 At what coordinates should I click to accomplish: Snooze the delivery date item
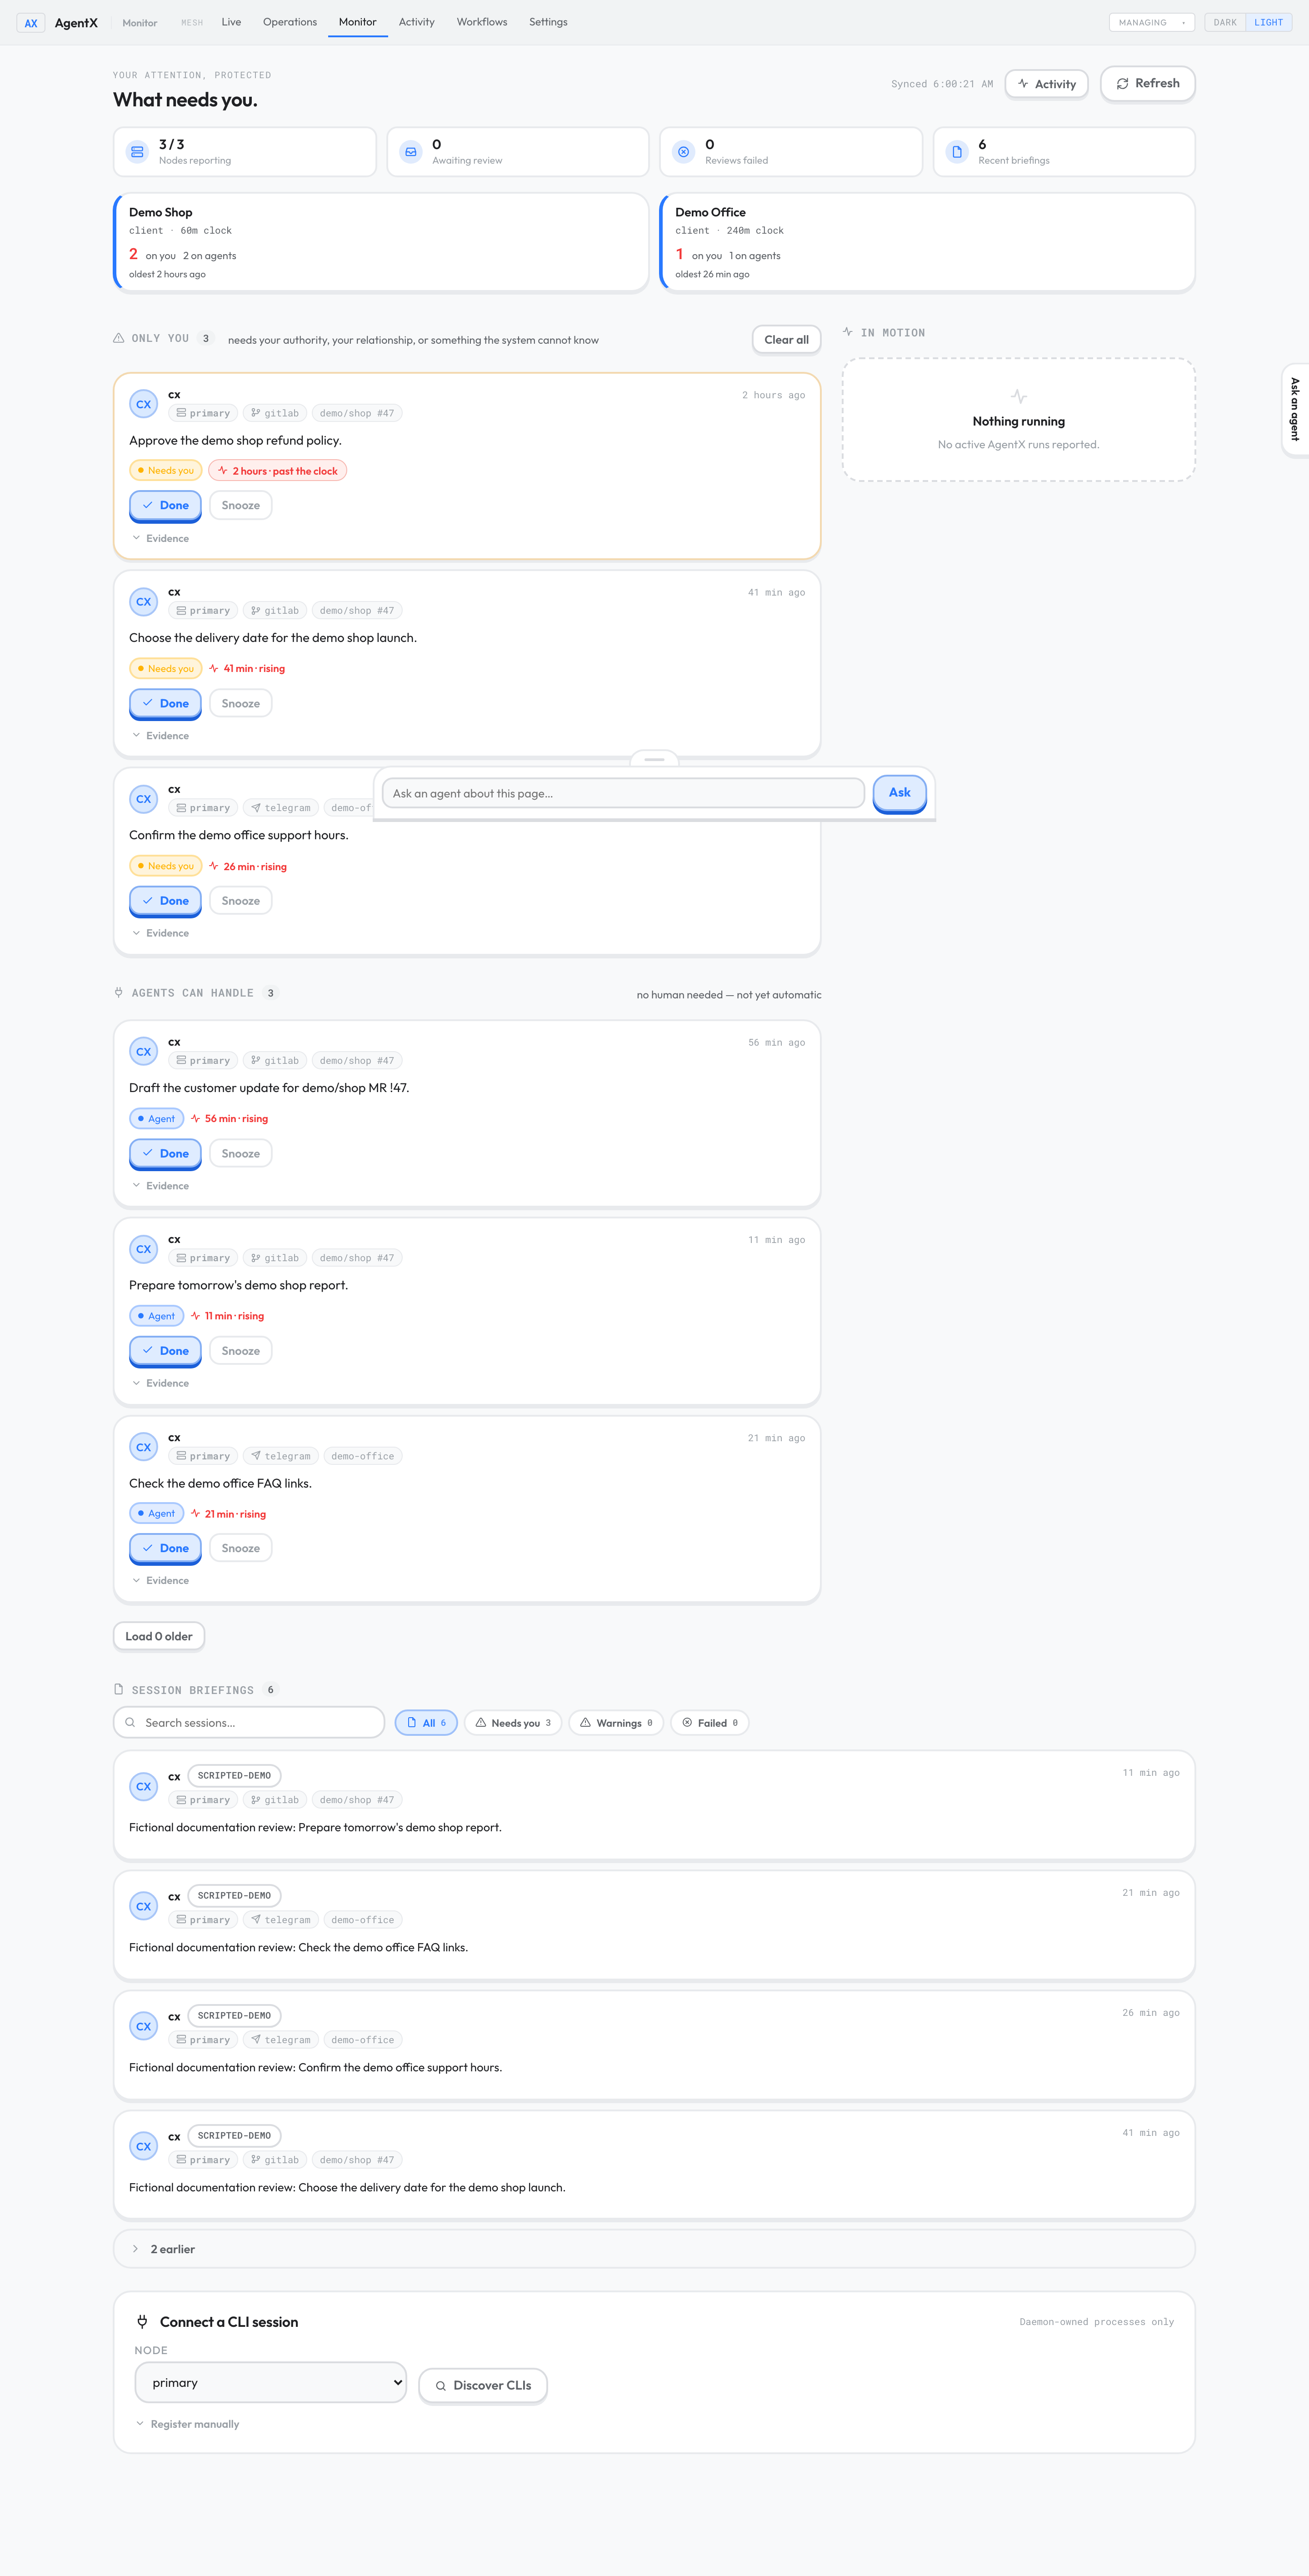(x=241, y=704)
